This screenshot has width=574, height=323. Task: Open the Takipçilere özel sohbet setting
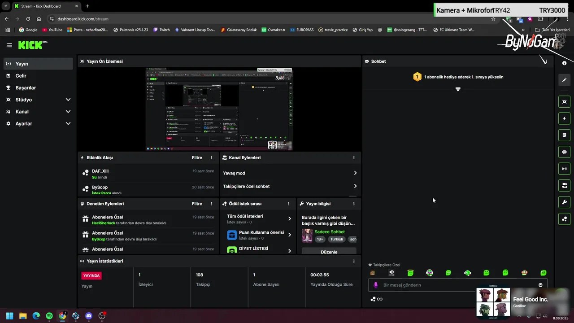coord(290,186)
